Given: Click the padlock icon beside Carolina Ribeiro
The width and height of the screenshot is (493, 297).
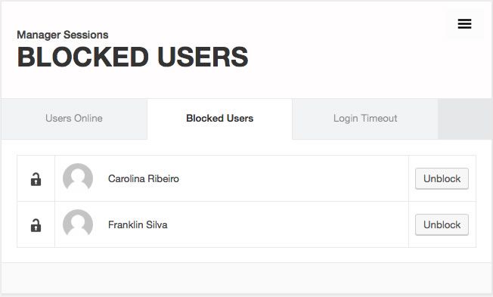Looking at the screenshot, I should point(36,179).
